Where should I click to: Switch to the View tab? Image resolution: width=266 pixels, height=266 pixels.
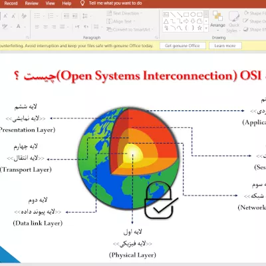[x=50, y=3]
